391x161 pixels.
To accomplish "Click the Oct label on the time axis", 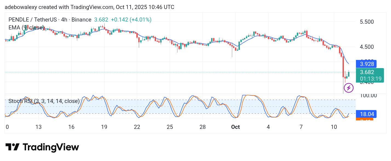I will [235, 127].
